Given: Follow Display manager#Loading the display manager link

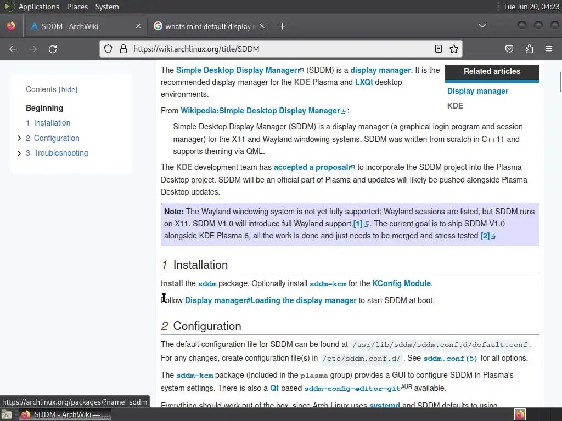Looking at the screenshot, I should click(x=271, y=300).
